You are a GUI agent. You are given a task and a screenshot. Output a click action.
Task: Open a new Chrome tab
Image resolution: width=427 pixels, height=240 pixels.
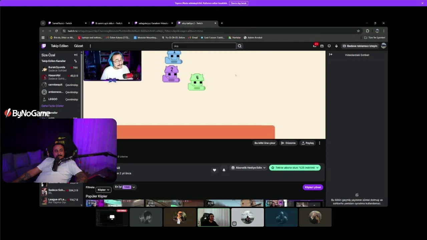(x=222, y=23)
